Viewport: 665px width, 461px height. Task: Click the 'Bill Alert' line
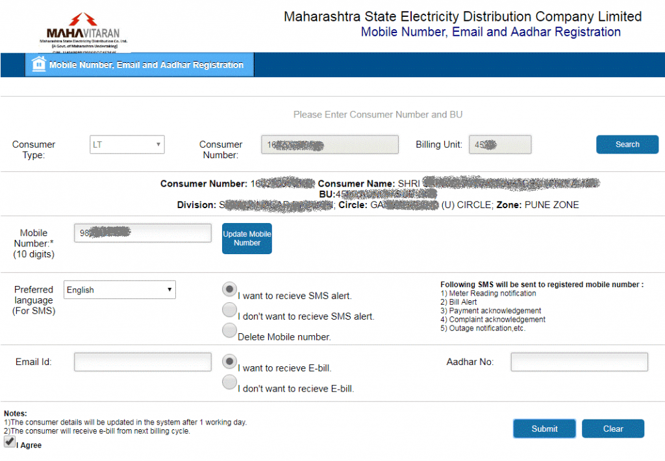point(458,302)
